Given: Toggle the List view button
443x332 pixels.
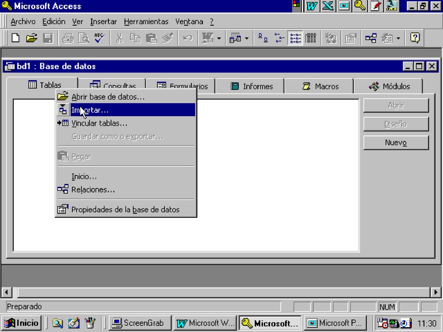Looking at the screenshot, I should pyautogui.click(x=295, y=38).
